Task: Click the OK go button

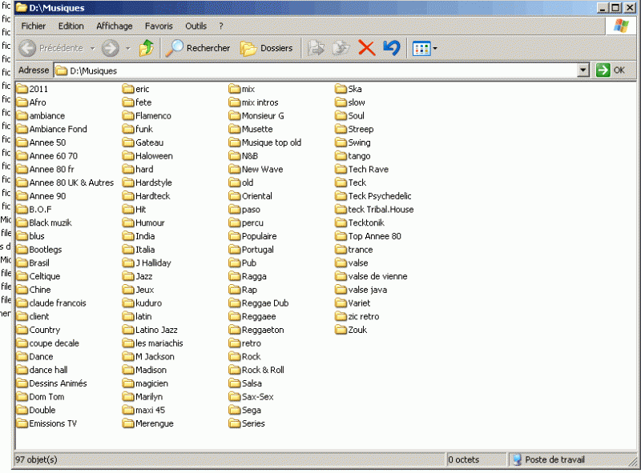Action: [611, 70]
